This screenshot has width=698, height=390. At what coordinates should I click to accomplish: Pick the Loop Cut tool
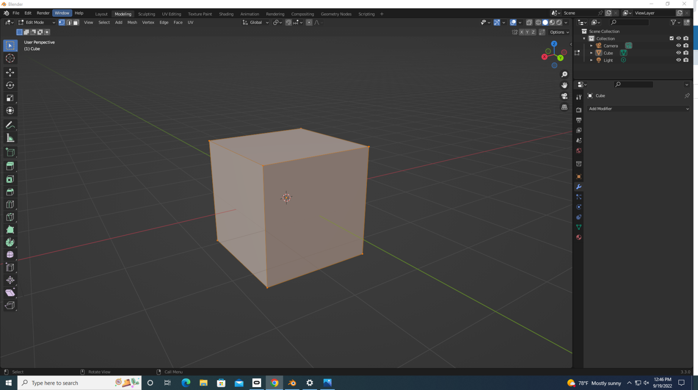(x=10, y=204)
